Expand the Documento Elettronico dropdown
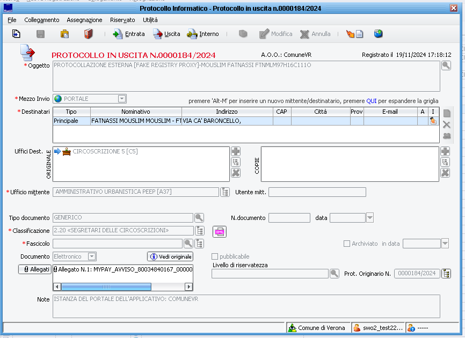The height and width of the screenshot is (338, 465). [92, 257]
